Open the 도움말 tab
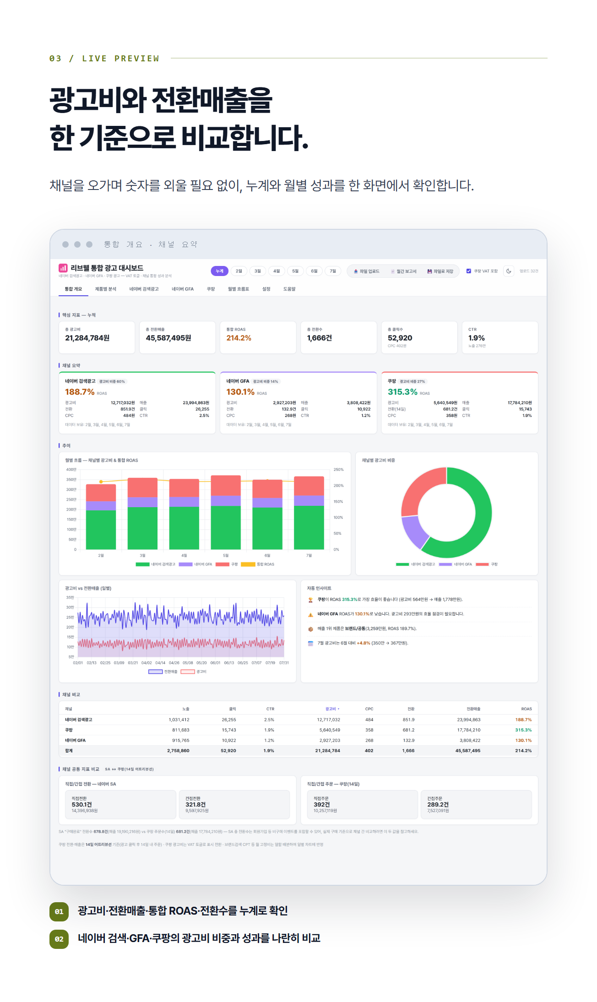The width and height of the screenshot is (597, 1002). (x=289, y=289)
